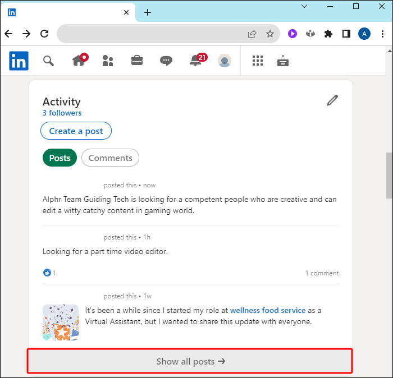
Task: Reload the page with the refresh icon
Action: (44, 34)
